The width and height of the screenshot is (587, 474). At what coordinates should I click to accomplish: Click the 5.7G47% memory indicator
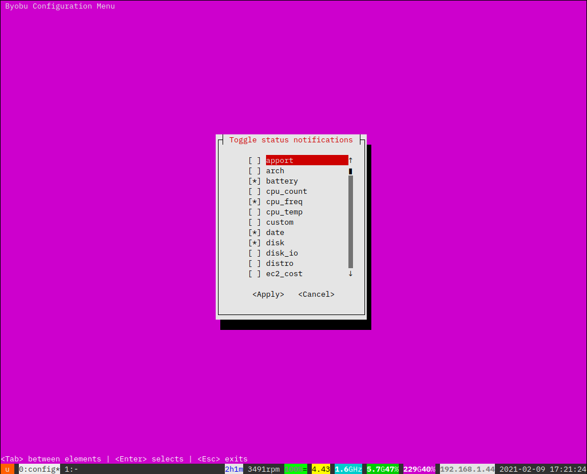coord(383,469)
